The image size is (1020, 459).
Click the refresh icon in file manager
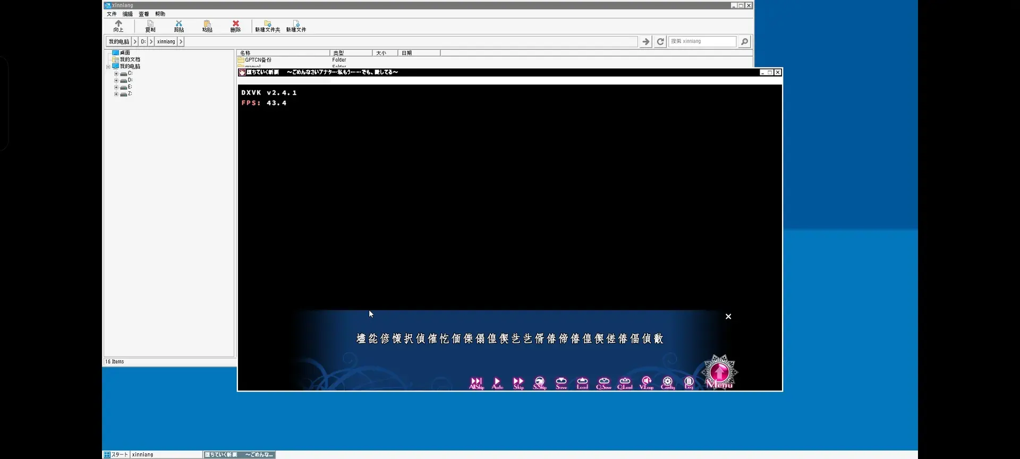coord(660,41)
